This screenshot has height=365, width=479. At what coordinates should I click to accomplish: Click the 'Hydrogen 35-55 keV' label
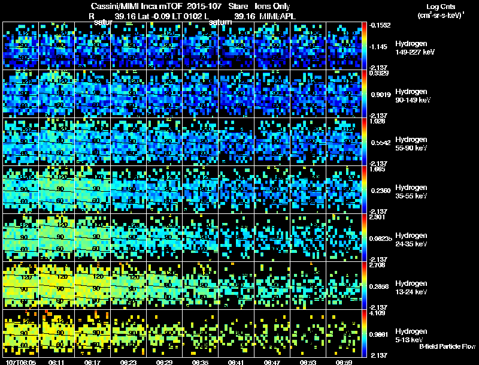click(411, 192)
